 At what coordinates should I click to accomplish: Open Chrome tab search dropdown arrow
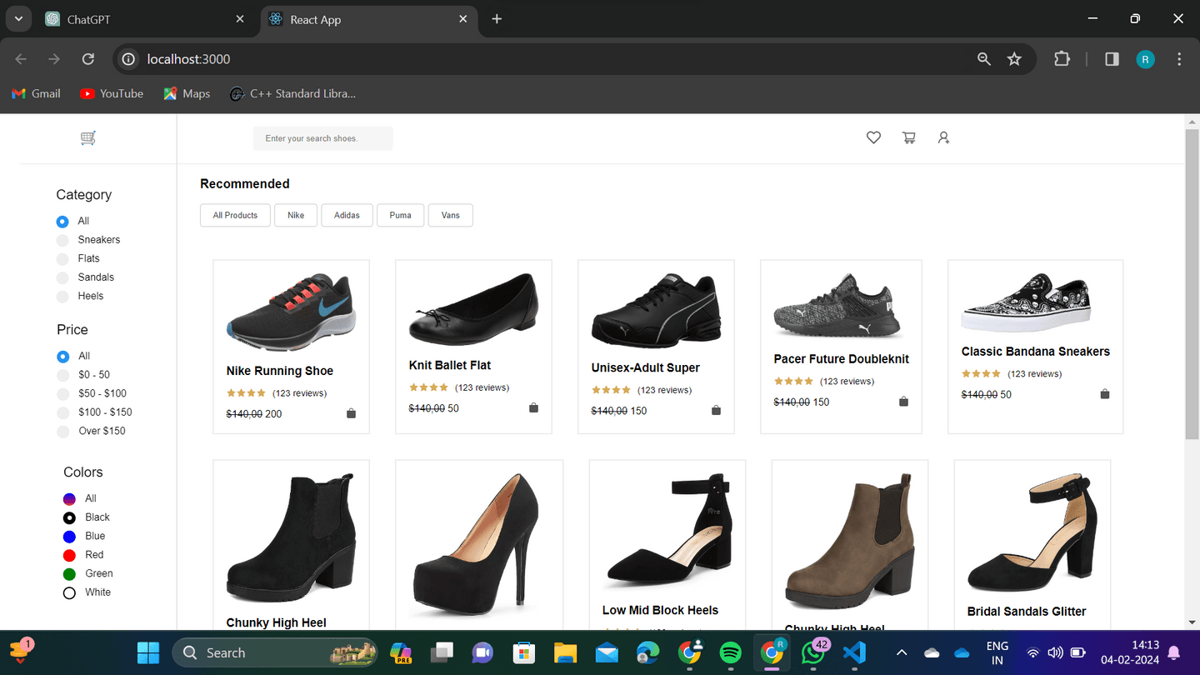tap(17, 19)
